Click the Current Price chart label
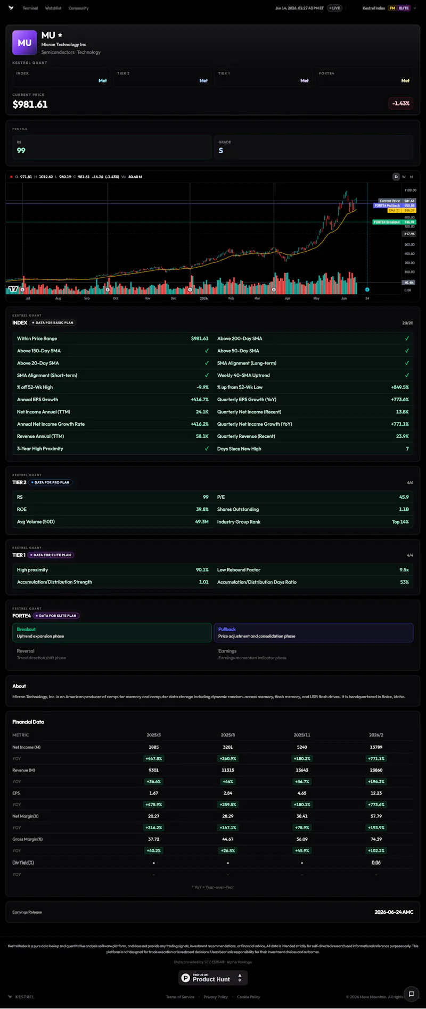 click(x=397, y=201)
